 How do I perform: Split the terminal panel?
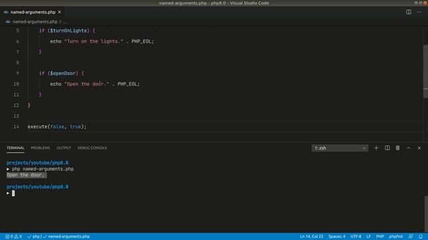387,148
